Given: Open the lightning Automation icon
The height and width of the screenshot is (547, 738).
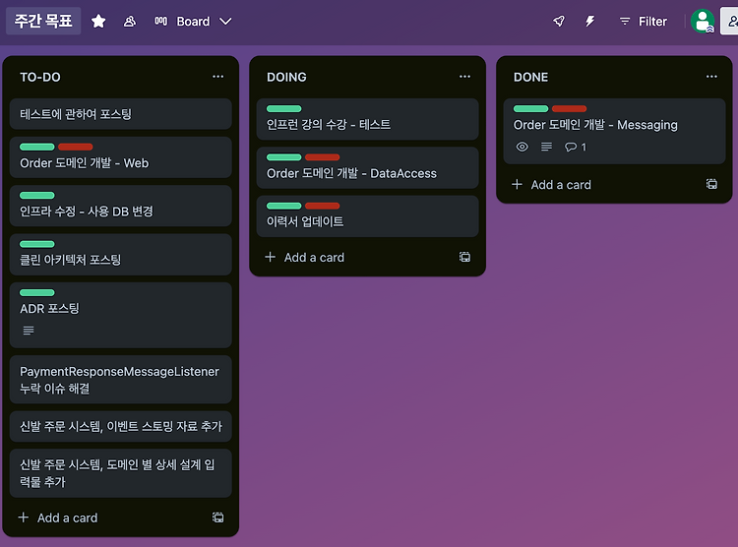Looking at the screenshot, I should [x=589, y=22].
